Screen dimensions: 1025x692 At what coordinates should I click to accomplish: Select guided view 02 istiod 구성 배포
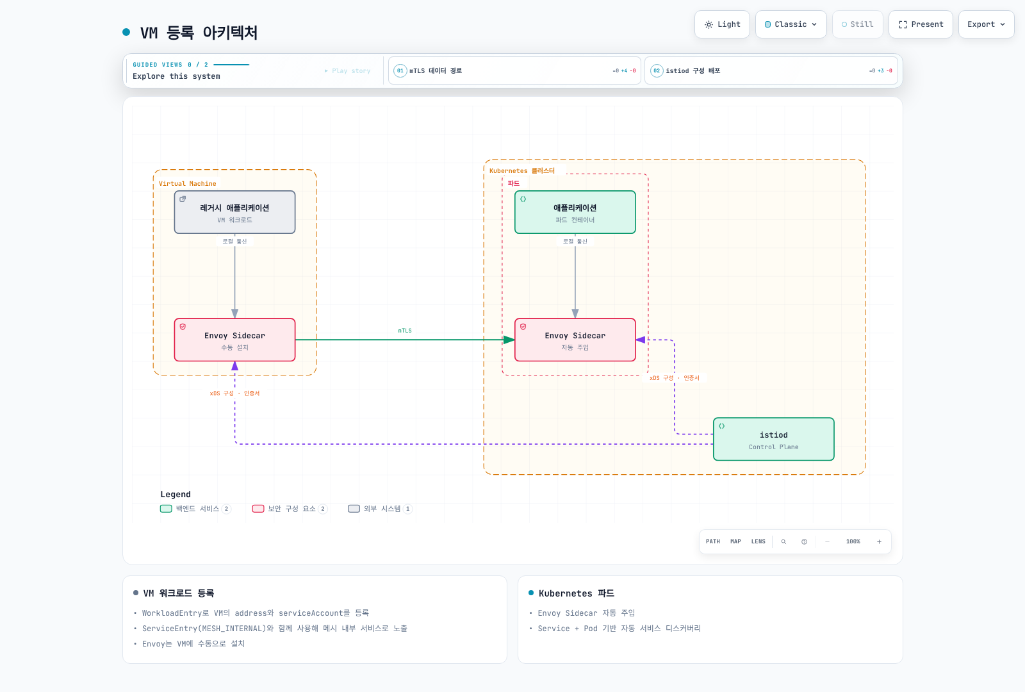tap(771, 70)
